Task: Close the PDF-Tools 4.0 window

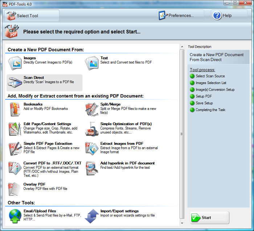Action: [245, 3]
